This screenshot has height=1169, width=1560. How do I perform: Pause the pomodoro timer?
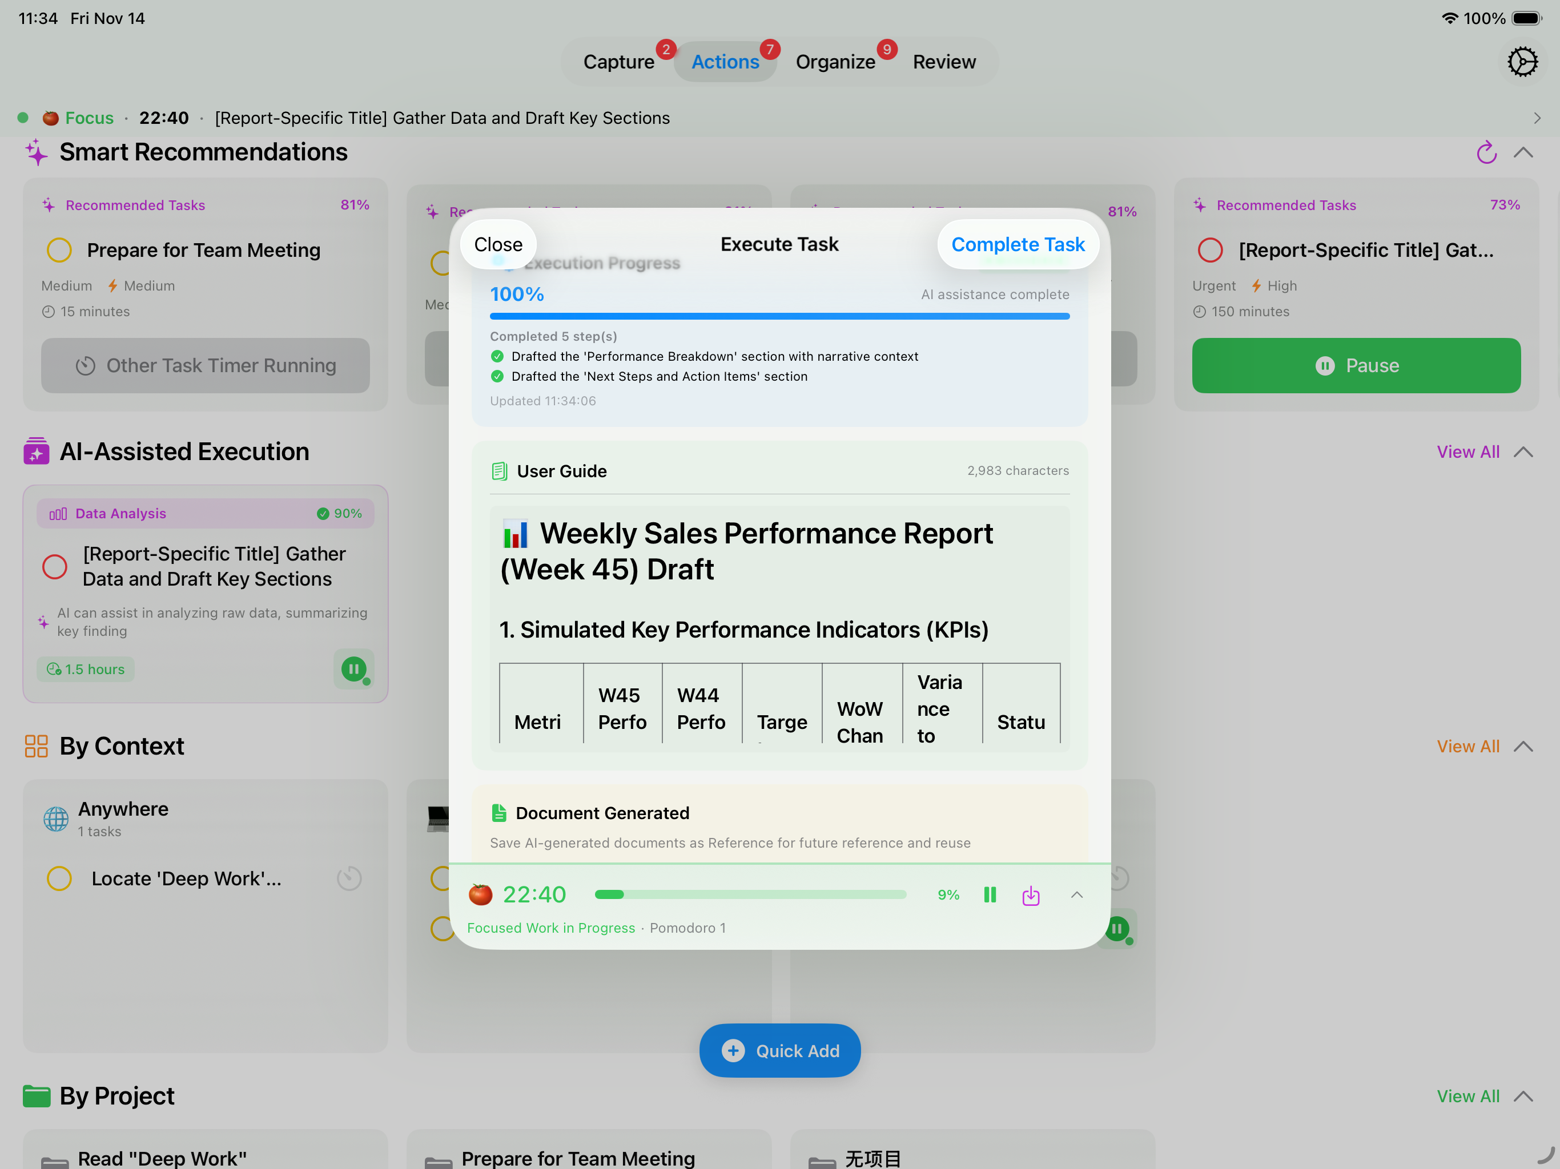[x=990, y=894]
